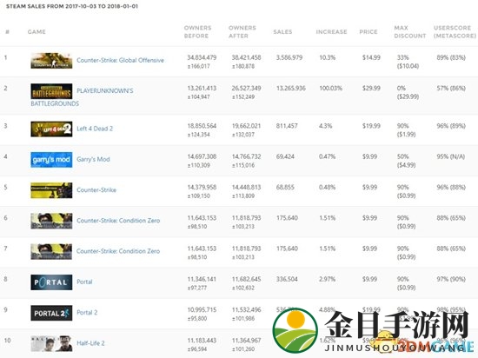
Task: Select the 10.3% increase cell
Action: tap(327, 57)
